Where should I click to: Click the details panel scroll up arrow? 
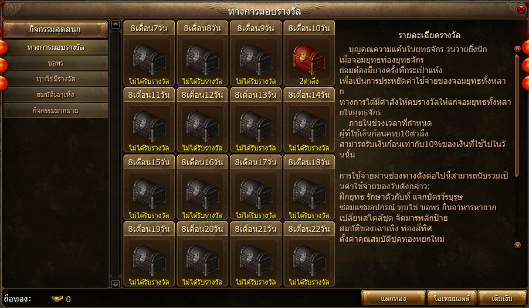(x=517, y=49)
